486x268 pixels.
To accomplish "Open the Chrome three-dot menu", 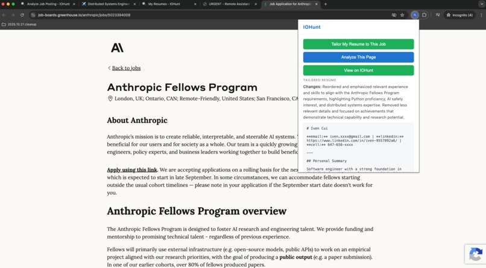I will click(x=481, y=15).
